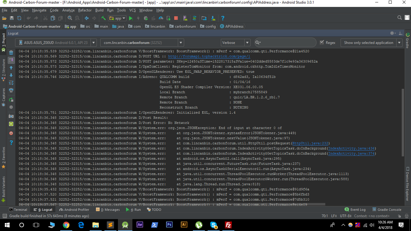Clear logcat with trash can icon
The height and width of the screenshot is (231, 411).
click(11, 53)
